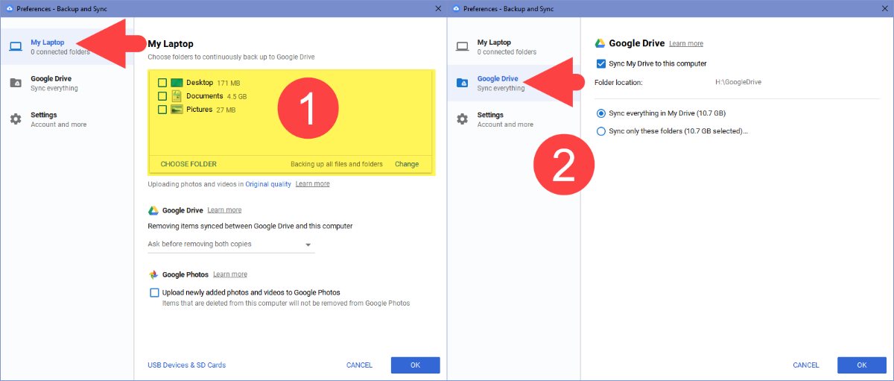Tick the Pictures folder checkbox
Image resolution: width=894 pixels, height=381 pixels.
(x=162, y=110)
